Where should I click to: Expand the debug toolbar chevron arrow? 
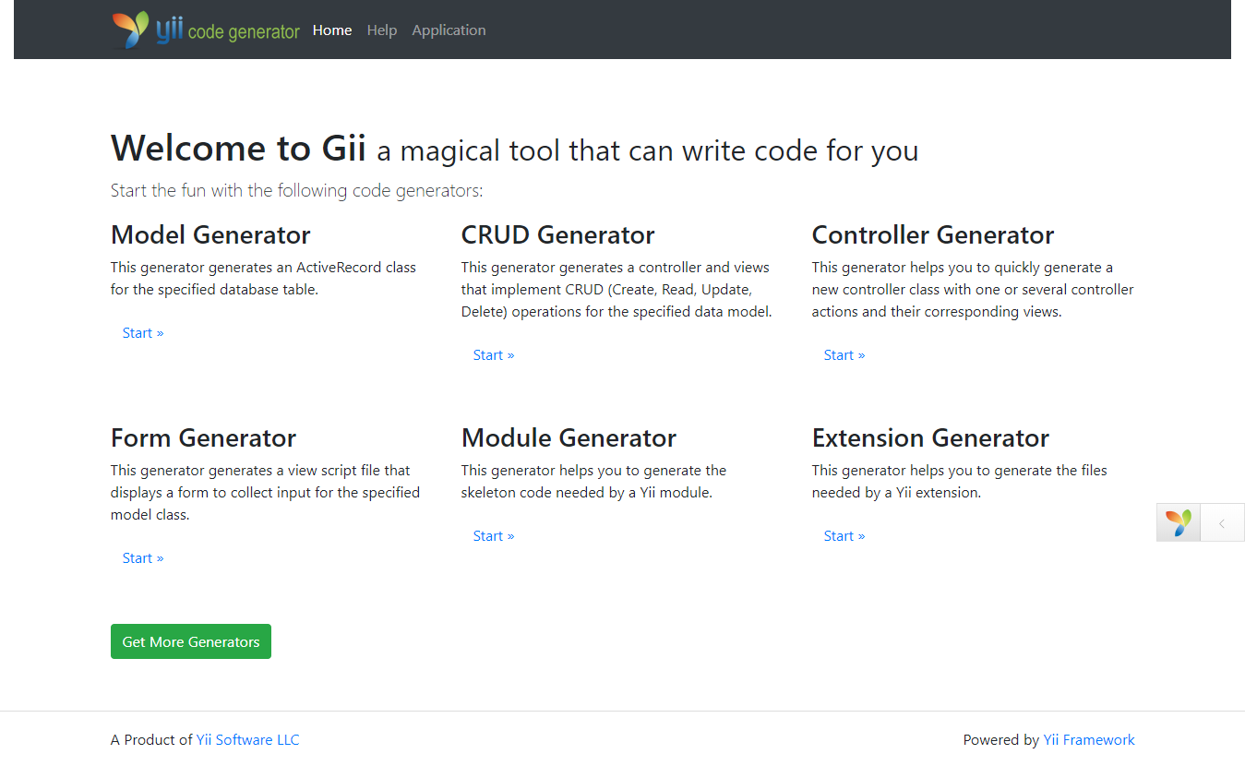tap(1222, 523)
